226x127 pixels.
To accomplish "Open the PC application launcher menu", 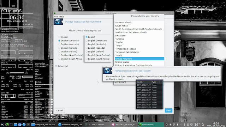I will point(2,125).
